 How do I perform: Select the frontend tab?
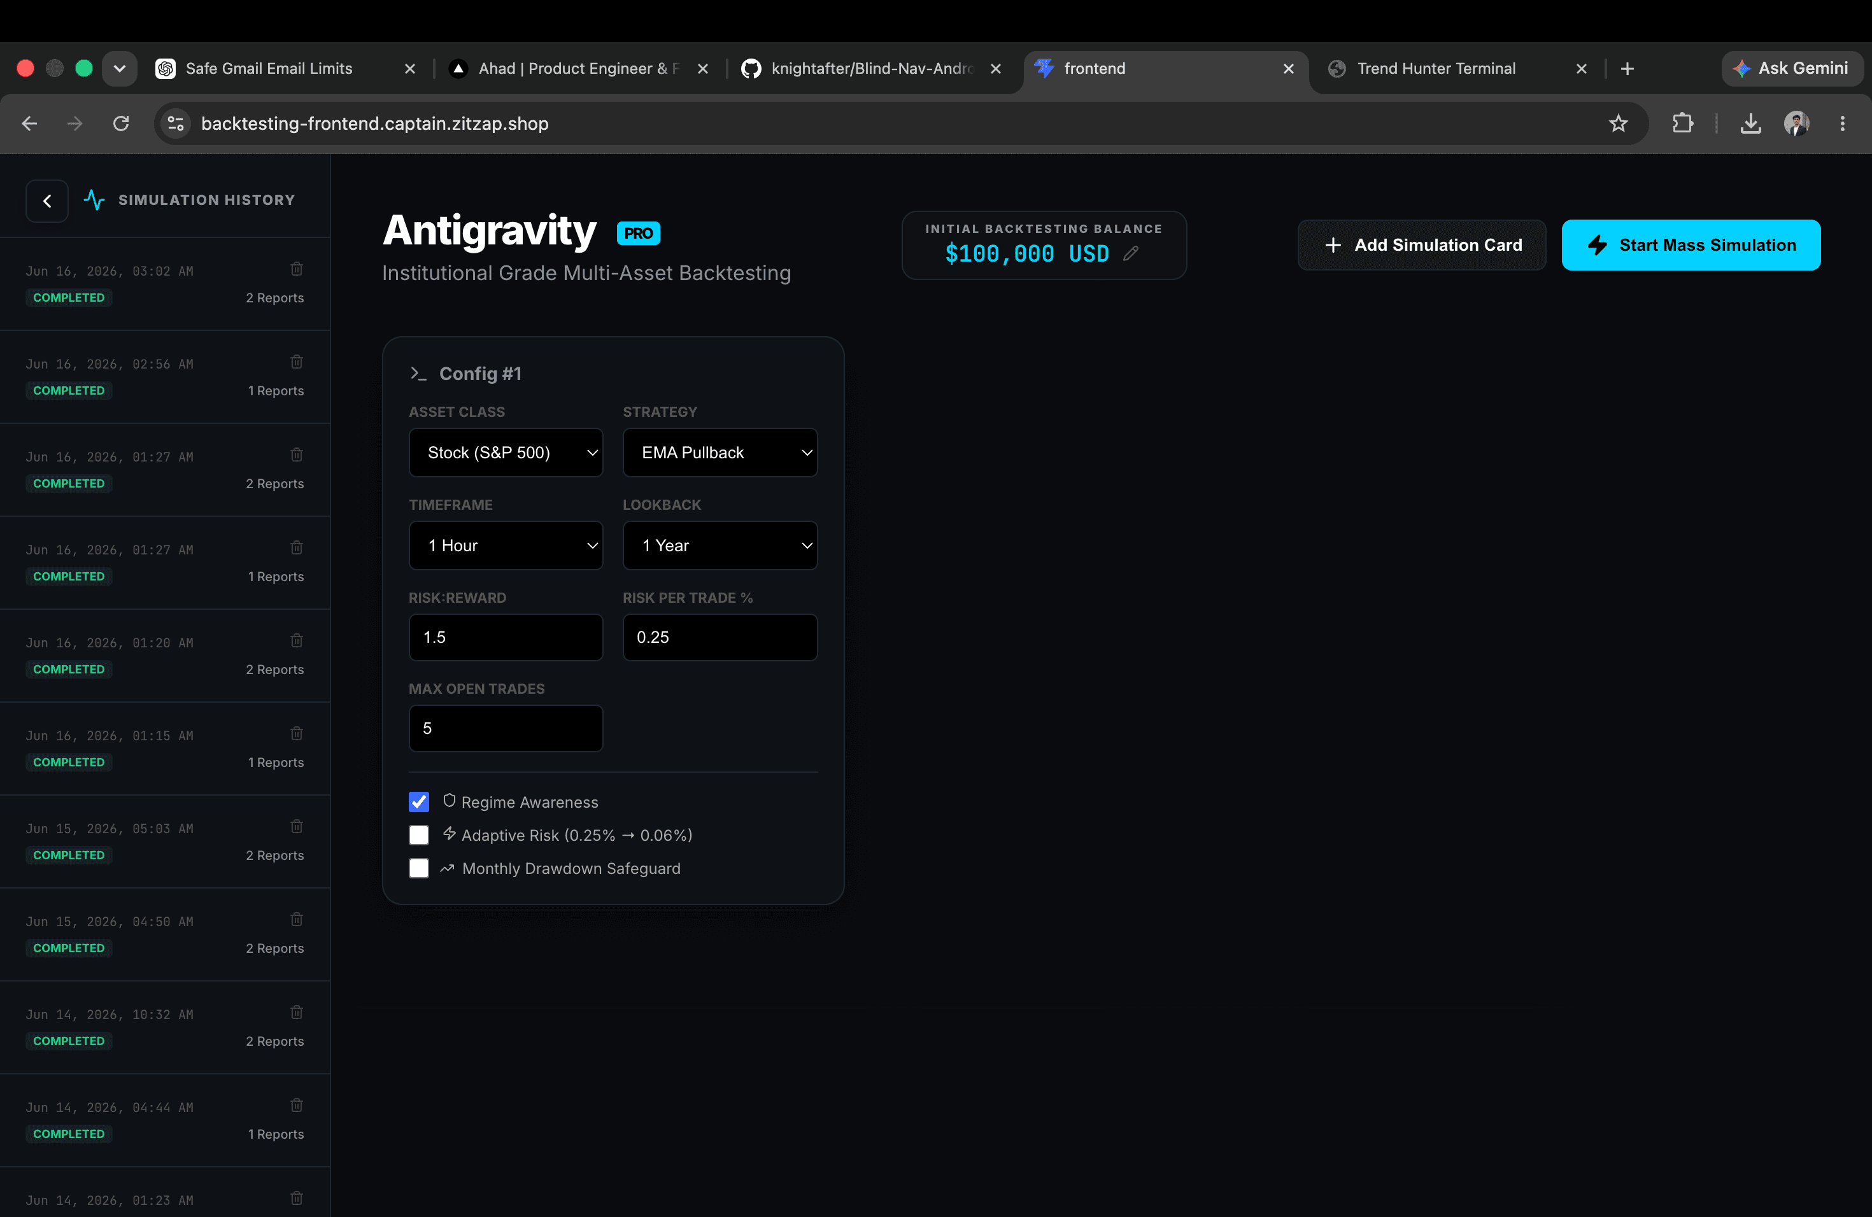(x=1166, y=69)
